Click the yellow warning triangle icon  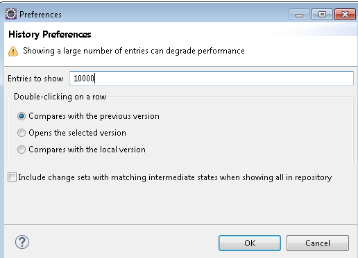(13, 51)
